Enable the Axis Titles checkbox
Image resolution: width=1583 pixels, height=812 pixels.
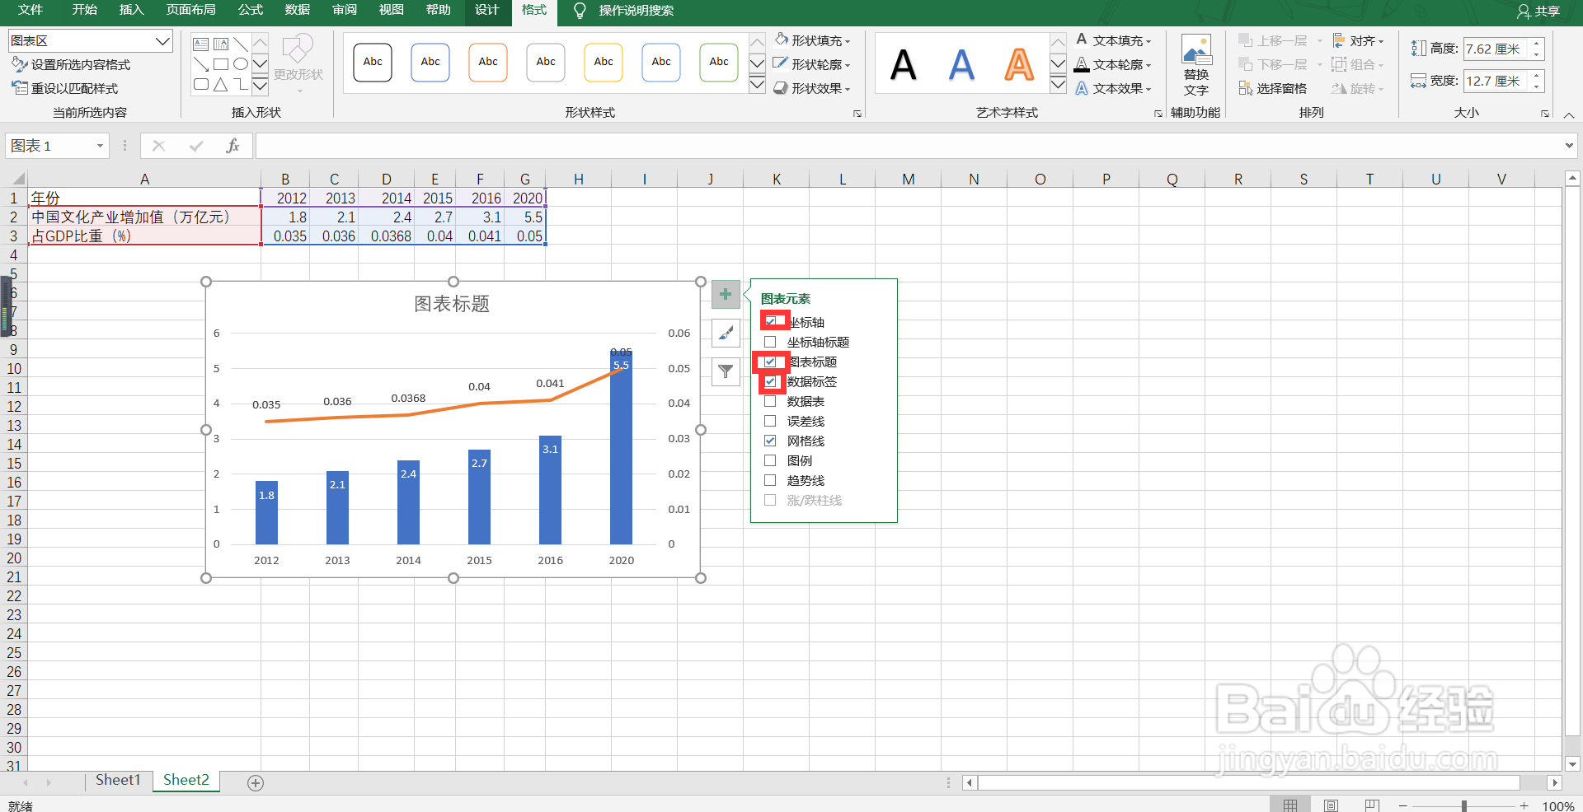coord(770,342)
